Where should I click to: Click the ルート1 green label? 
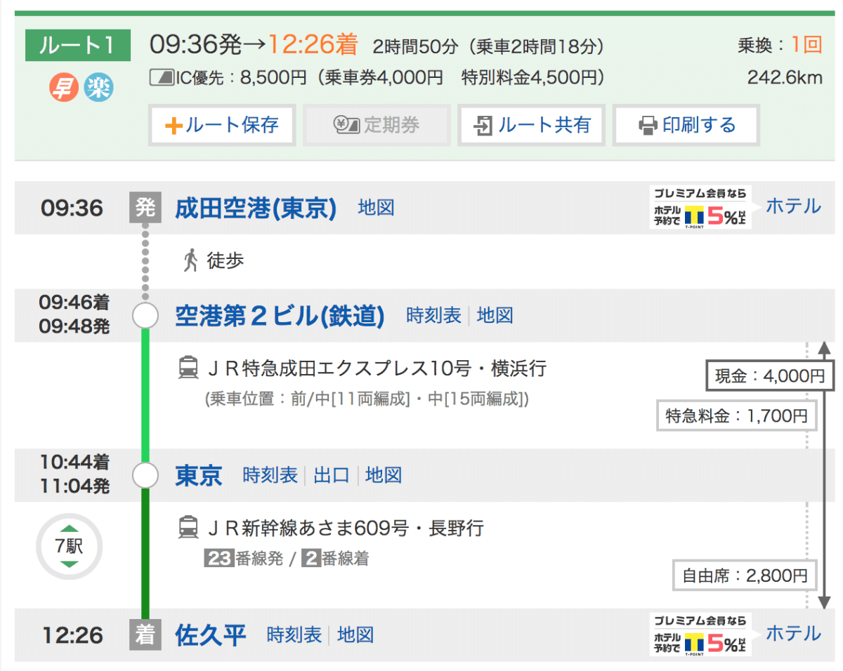pyautogui.click(x=78, y=46)
